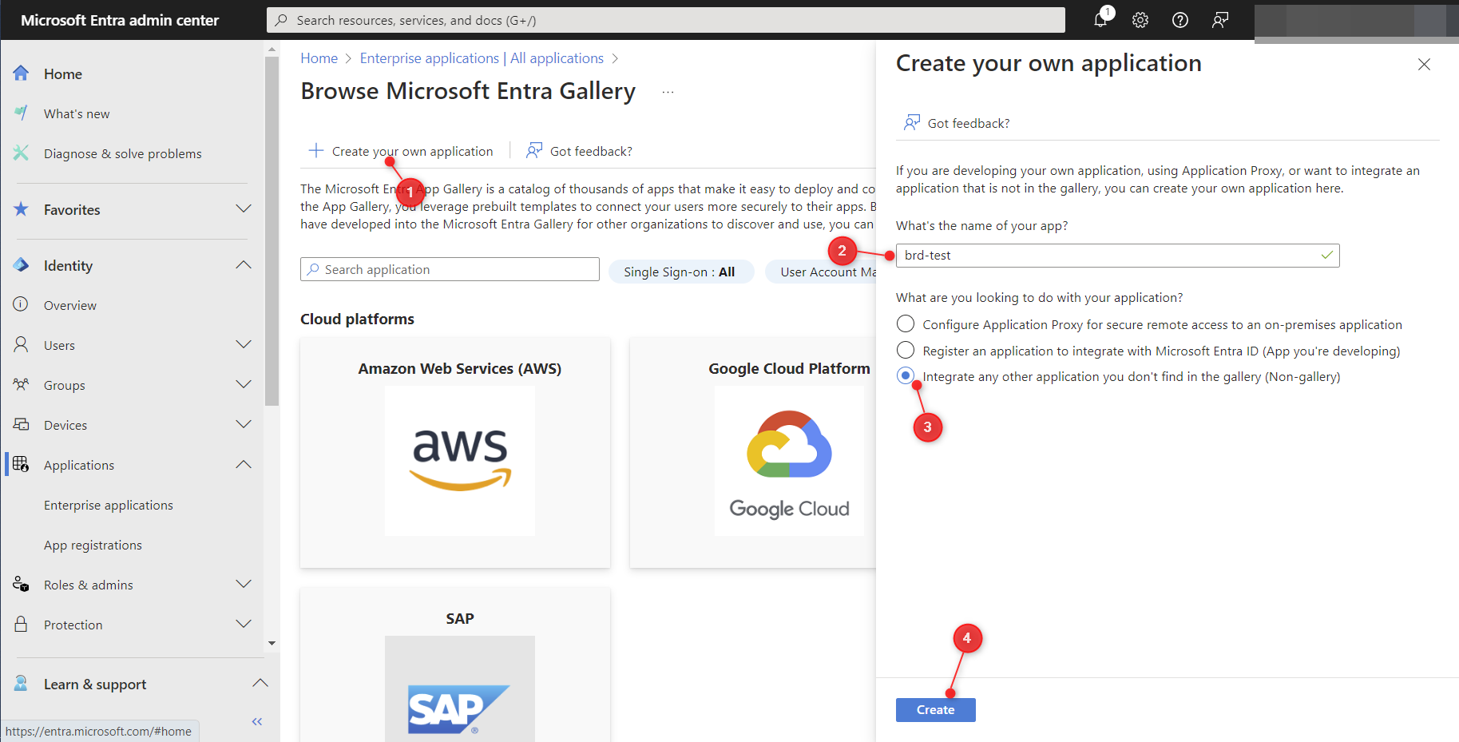This screenshot has width=1459, height=742.
Task: Open the notifications bell icon
Action: 1101,19
